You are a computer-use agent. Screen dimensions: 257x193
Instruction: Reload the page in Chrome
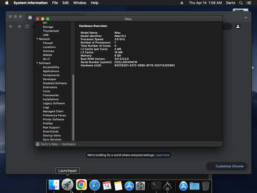click(27, 26)
